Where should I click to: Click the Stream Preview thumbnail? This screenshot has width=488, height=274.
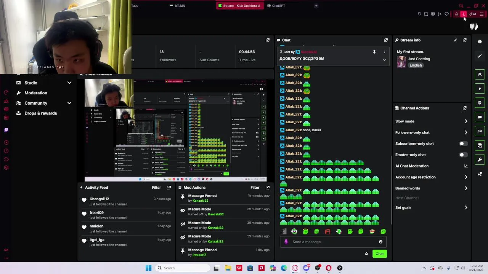click(176, 130)
